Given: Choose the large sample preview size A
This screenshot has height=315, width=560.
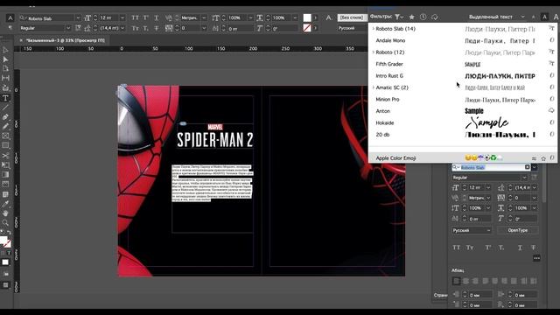Looking at the screenshot, I should [556, 17].
